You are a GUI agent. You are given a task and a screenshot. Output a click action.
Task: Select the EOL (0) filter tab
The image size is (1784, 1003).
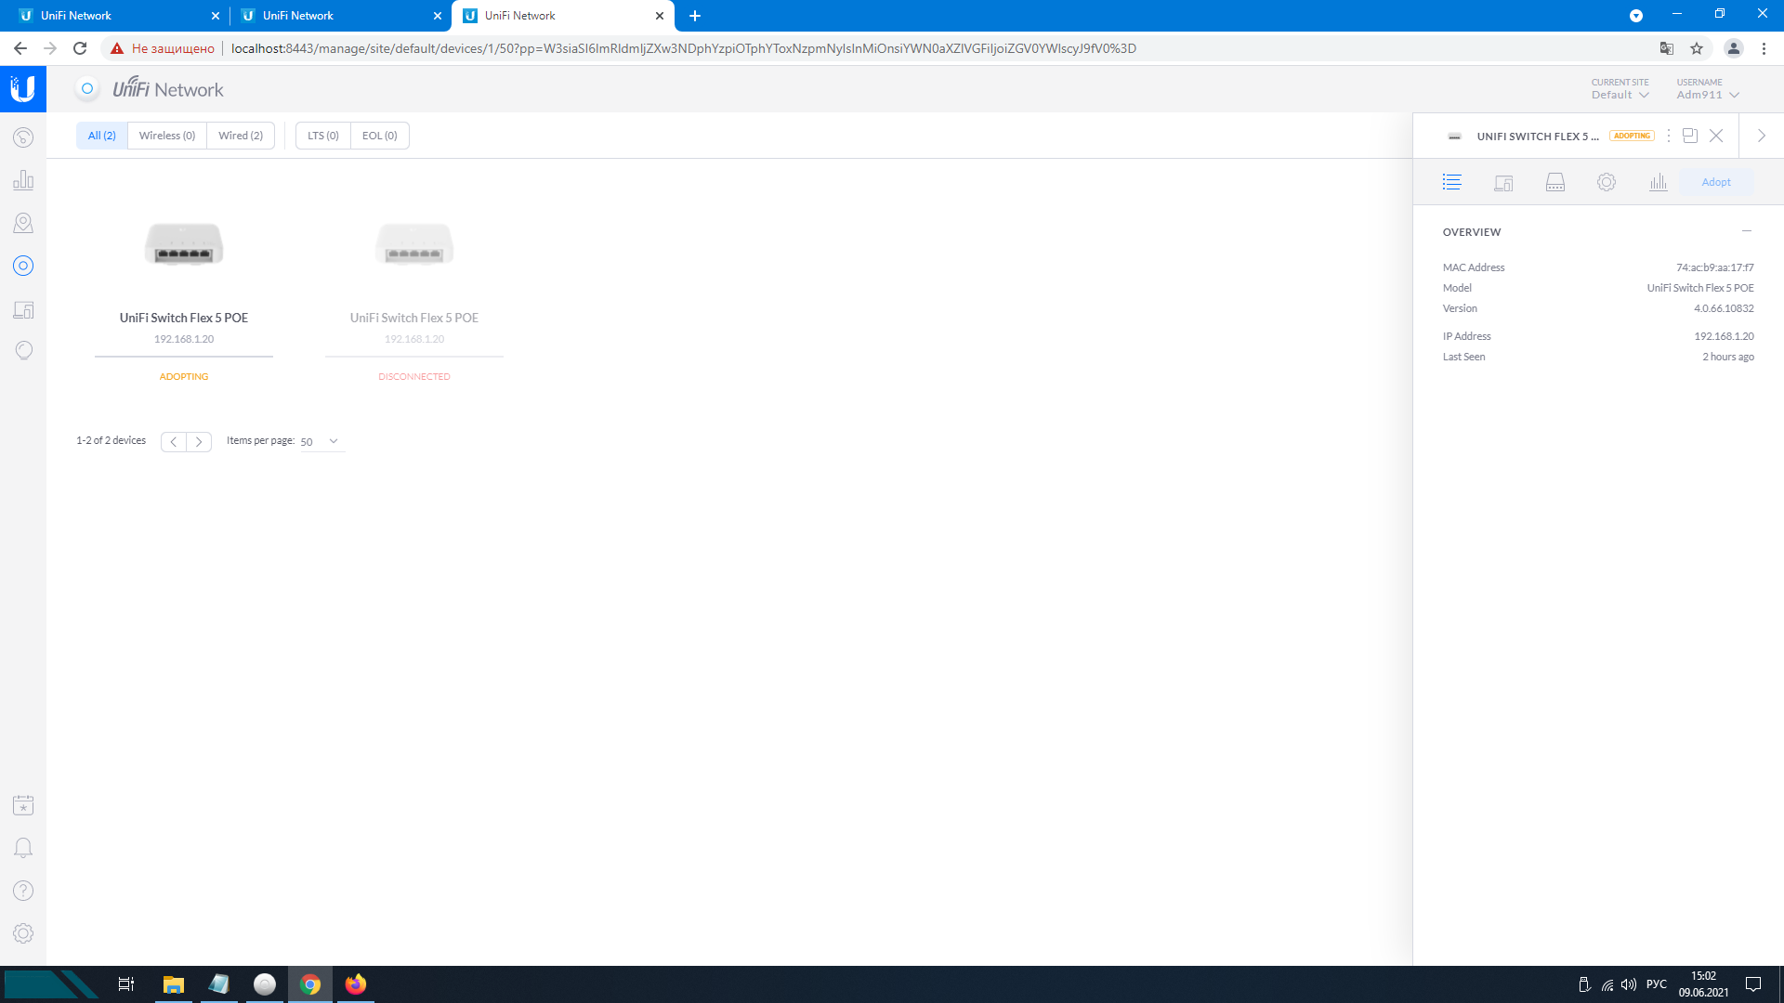pos(380,136)
